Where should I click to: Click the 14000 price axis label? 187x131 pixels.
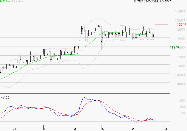point(180,11)
